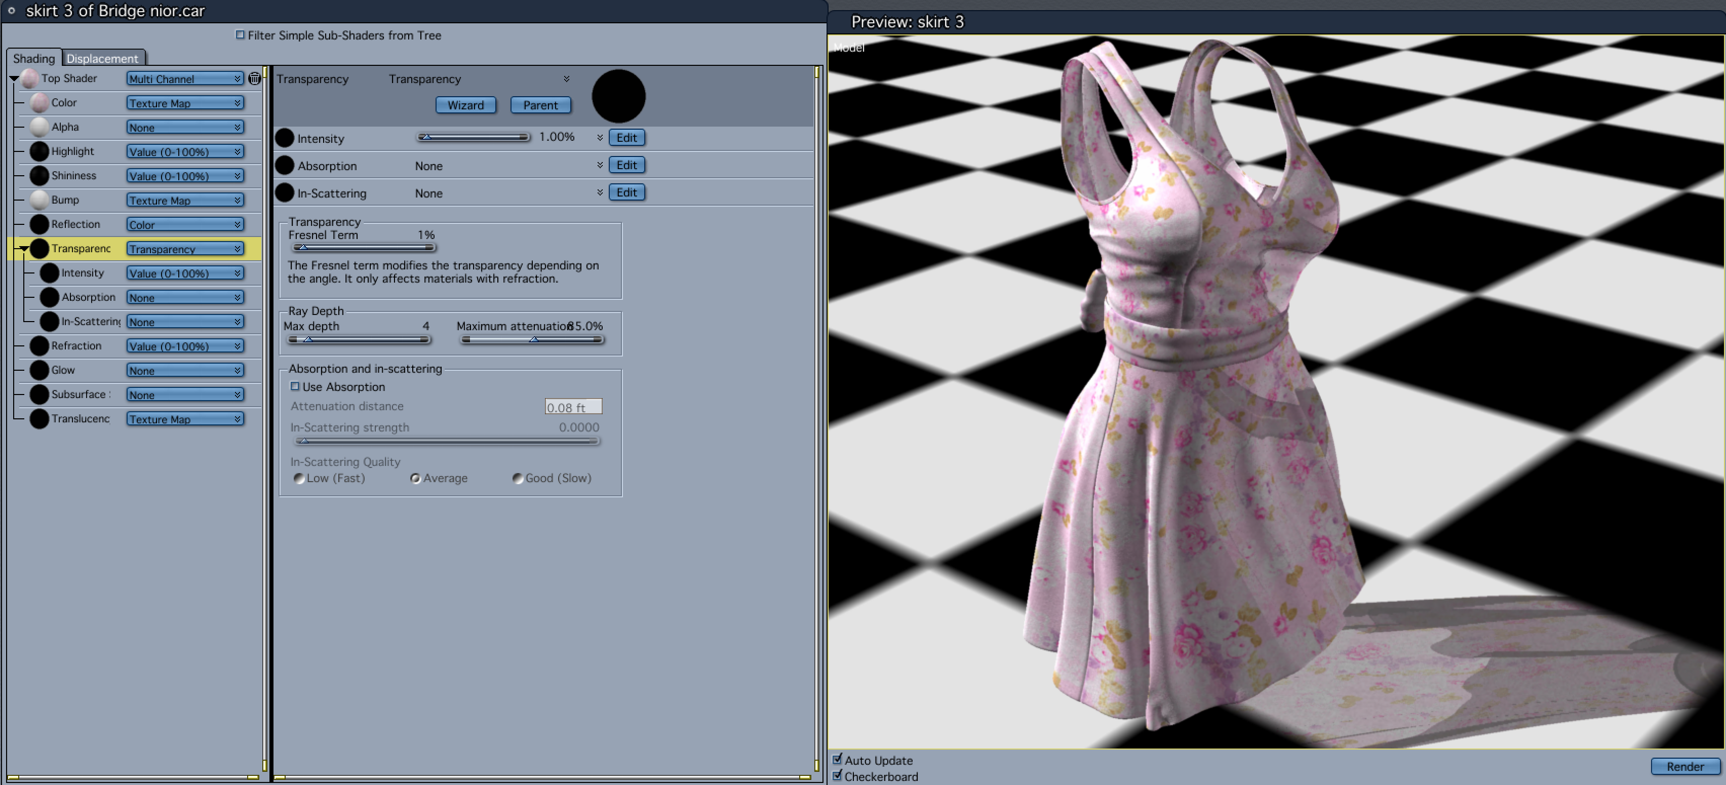Screen dimensions: 1726x785
Task: Click the Wizard button
Action: click(465, 105)
